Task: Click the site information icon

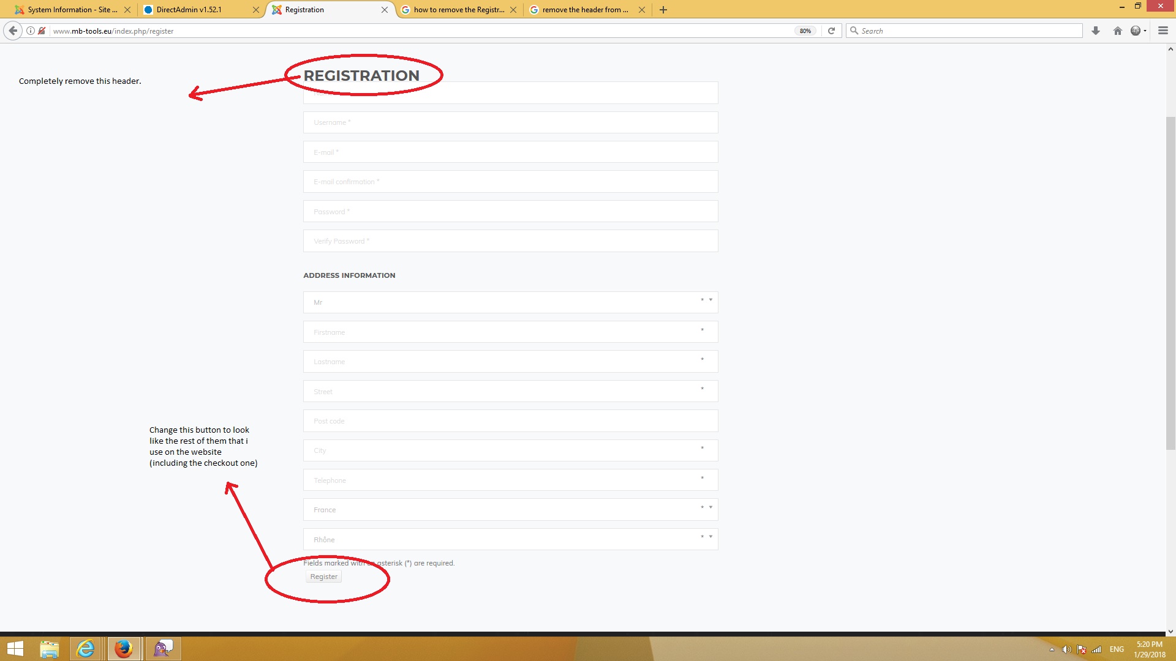Action: pyautogui.click(x=30, y=31)
